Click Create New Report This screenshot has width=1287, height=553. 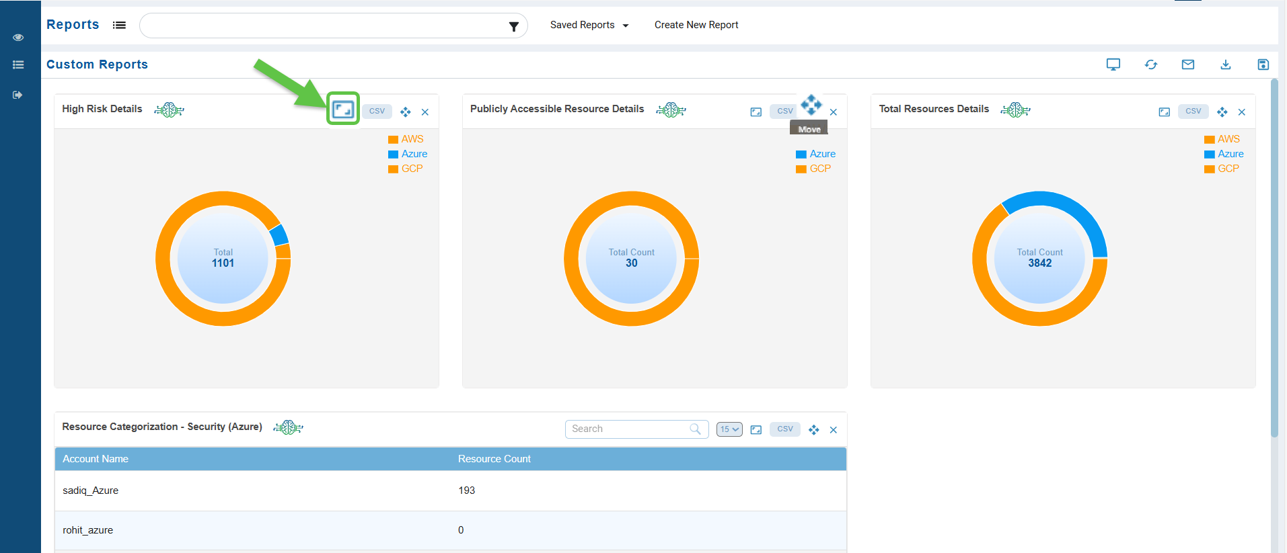click(696, 25)
